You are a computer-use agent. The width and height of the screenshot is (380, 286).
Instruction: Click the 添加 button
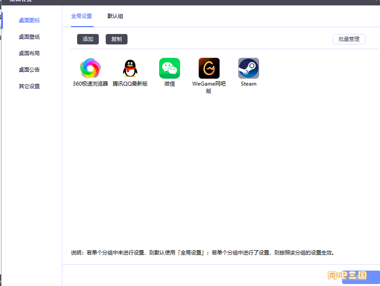coord(88,39)
